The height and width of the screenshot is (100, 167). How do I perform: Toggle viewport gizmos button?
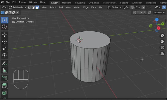point(164,7)
